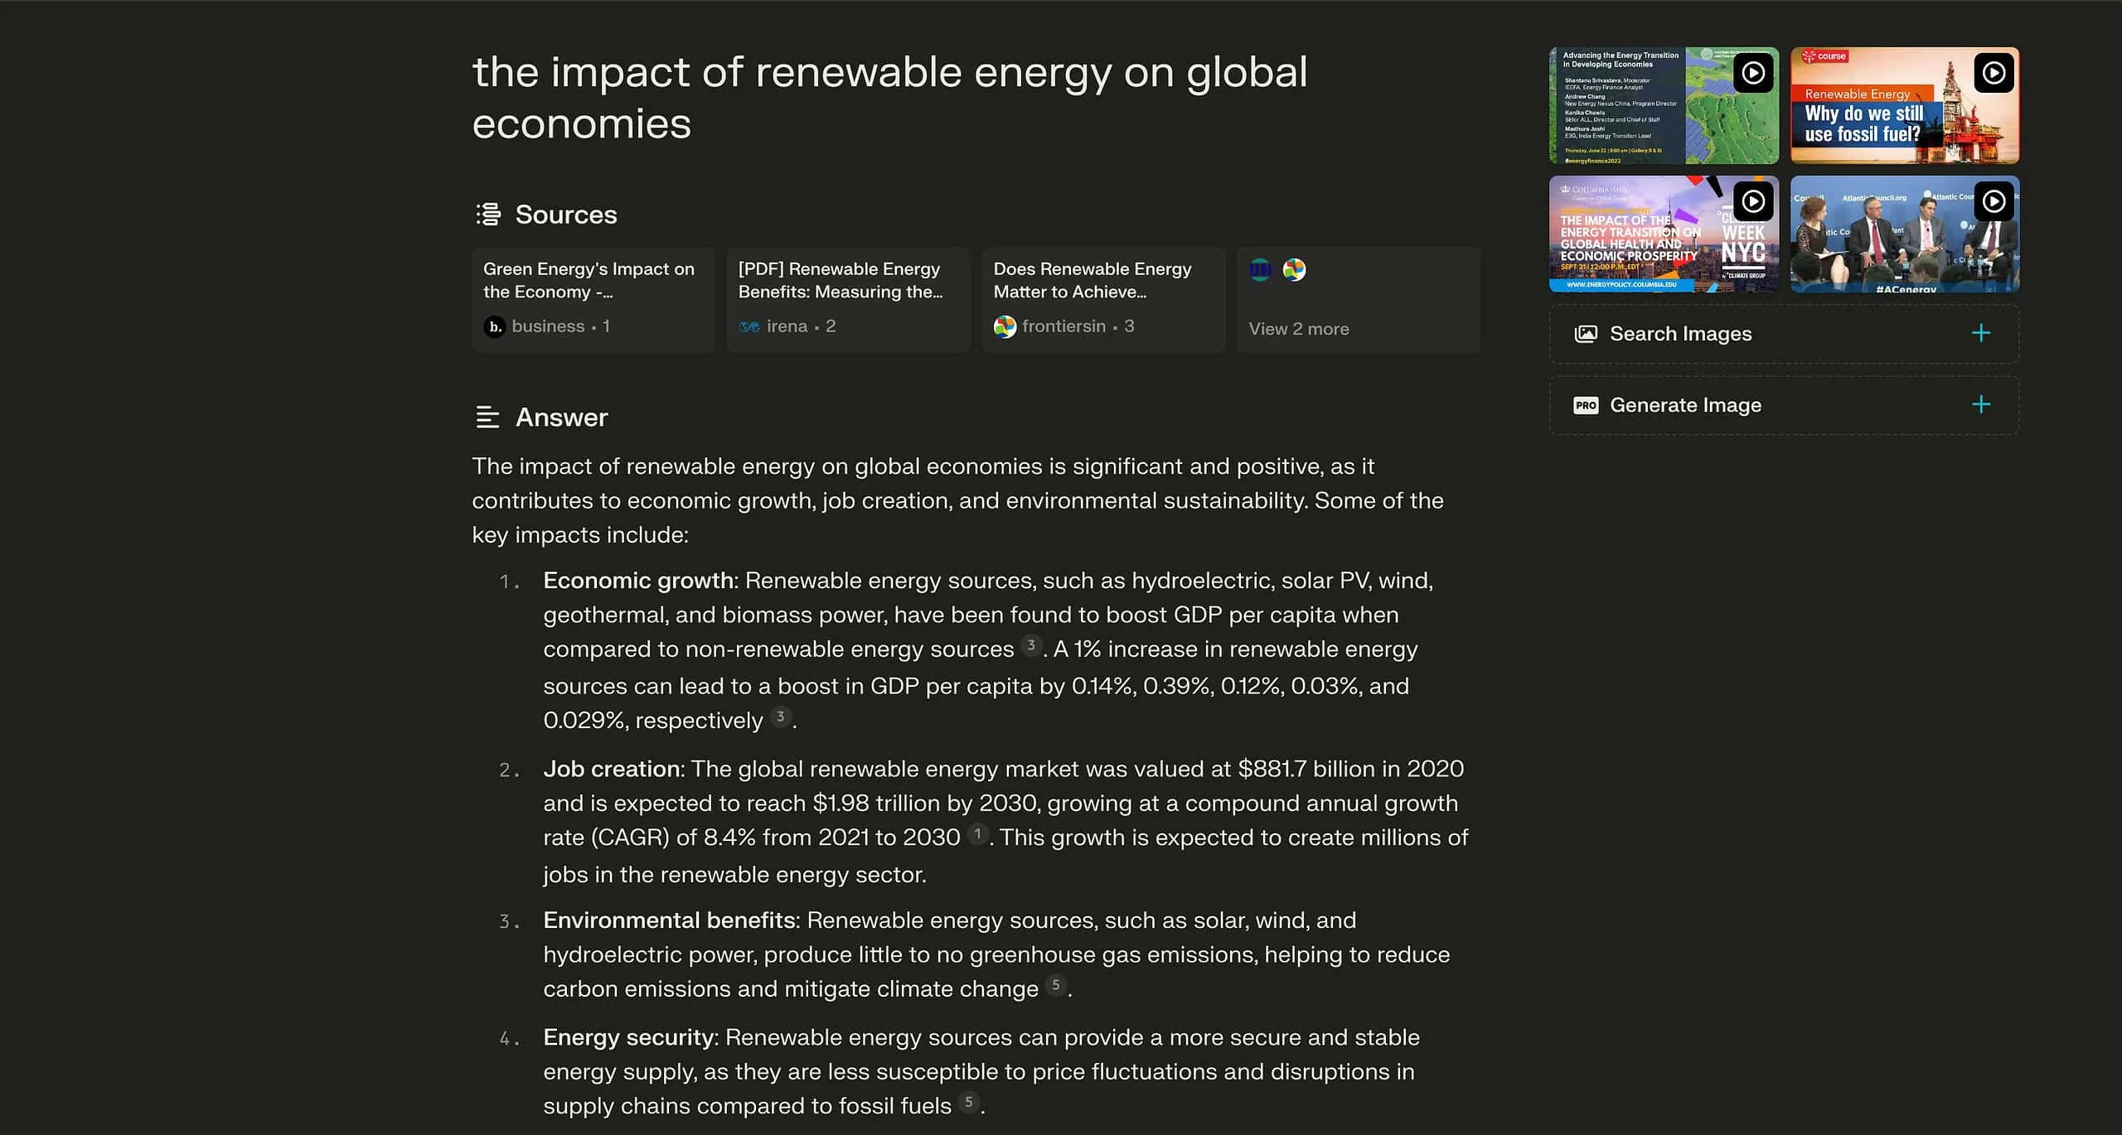2122x1135 pixels.
Task: Play the Atlantic Council panel video
Action: pos(1994,201)
